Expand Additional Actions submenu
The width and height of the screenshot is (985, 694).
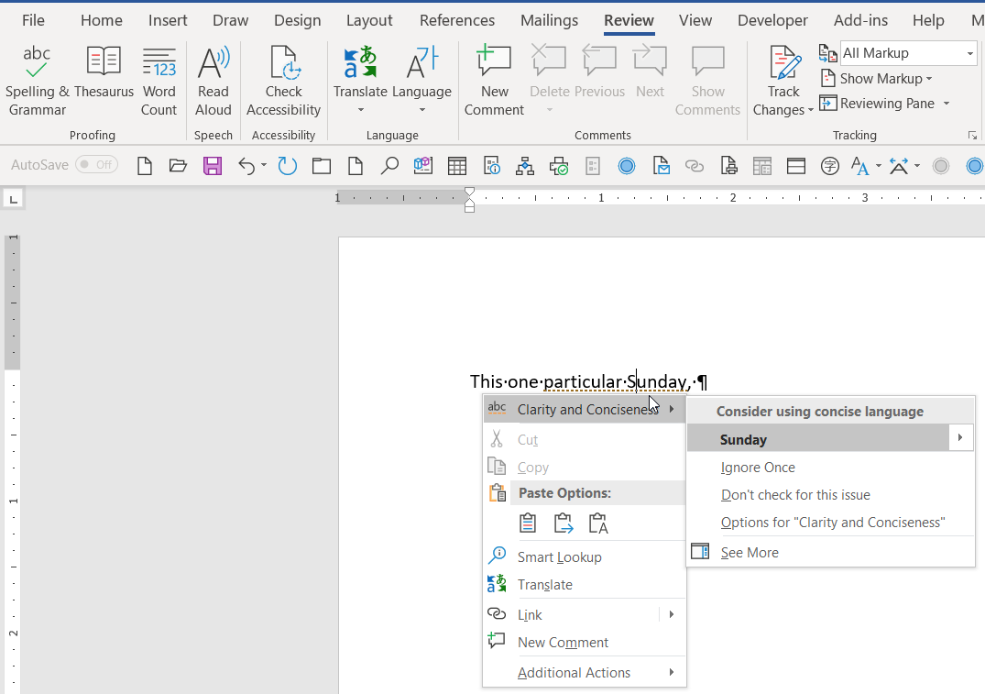click(x=585, y=673)
